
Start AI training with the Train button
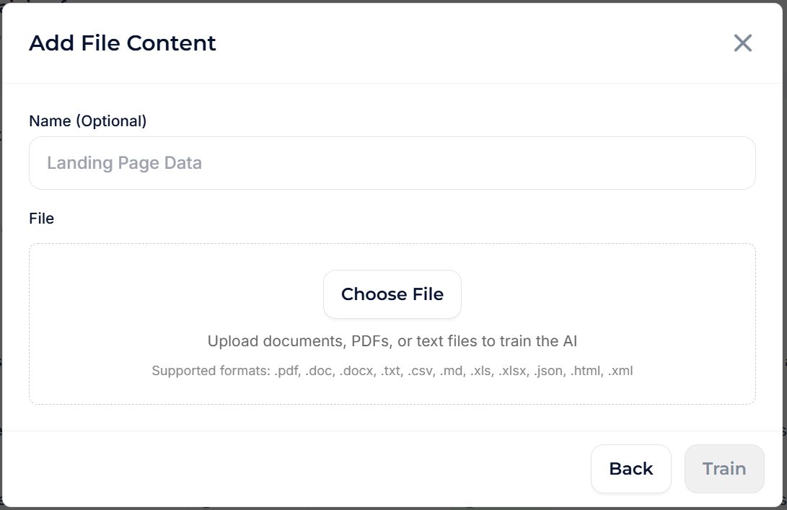(724, 469)
